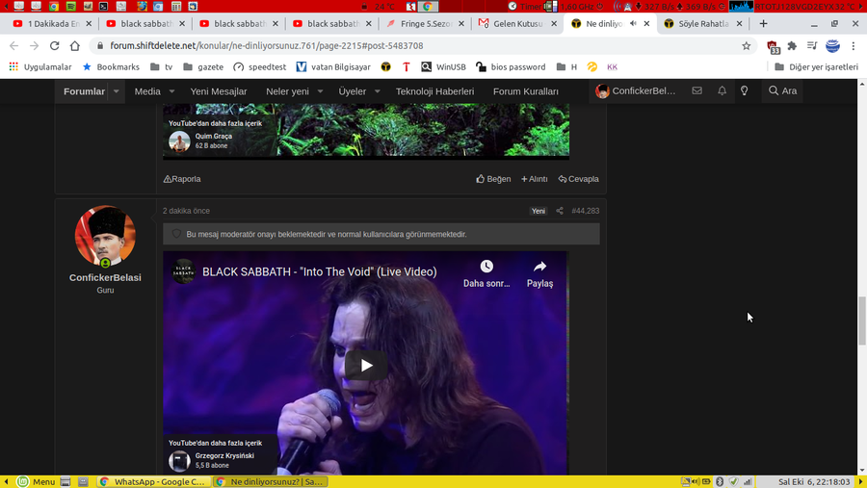Open the ConfickerBel... account menu

636,90
